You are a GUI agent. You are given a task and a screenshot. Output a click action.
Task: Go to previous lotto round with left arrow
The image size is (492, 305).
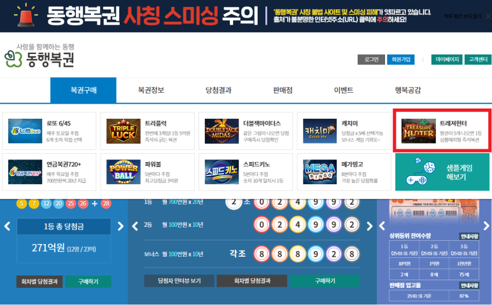coord(7,226)
